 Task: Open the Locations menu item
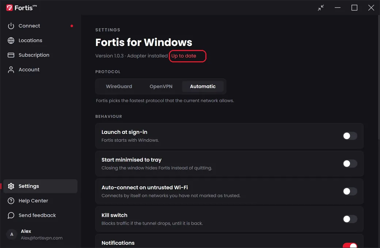point(40,40)
